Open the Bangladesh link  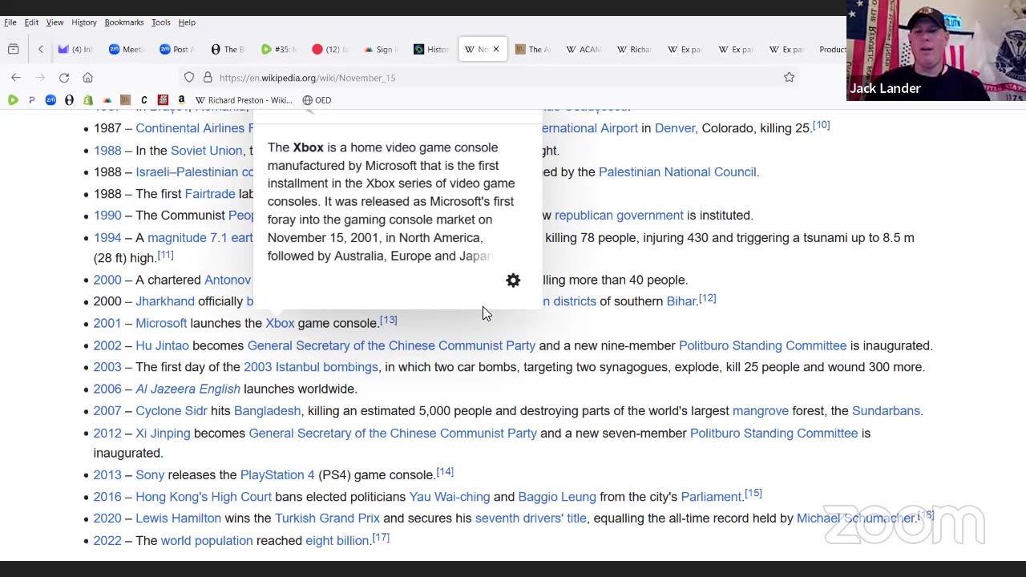coord(267,410)
